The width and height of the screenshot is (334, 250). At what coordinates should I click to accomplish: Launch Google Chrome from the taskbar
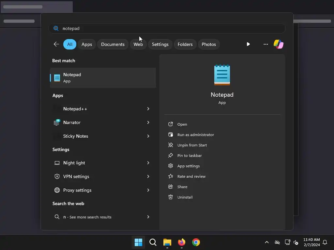tap(196, 242)
